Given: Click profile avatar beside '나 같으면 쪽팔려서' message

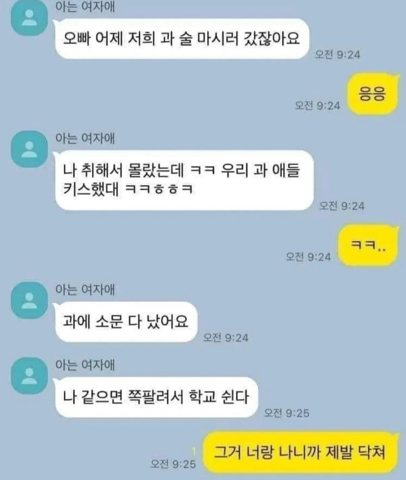Looking at the screenshot, I should point(29,376).
